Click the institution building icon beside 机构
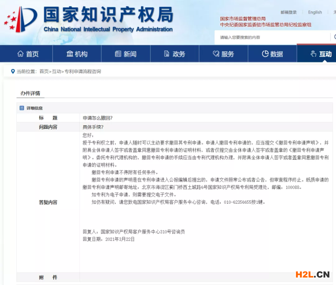The height and width of the screenshot is (285, 336). (x=70, y=54)
